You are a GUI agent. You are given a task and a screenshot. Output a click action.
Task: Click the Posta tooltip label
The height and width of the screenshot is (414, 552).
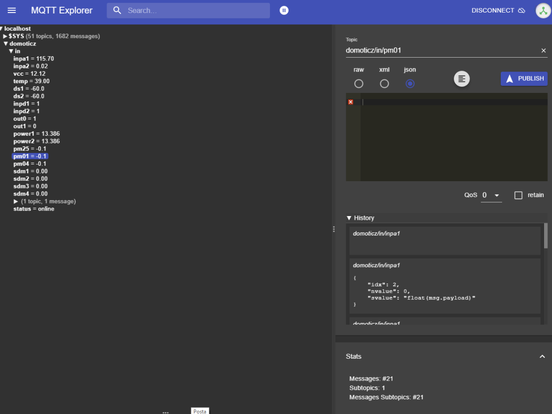tap(200, 411)
